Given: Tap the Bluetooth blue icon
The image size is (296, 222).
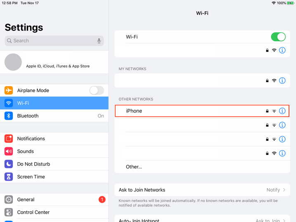Looking at the screenshot, I should coord(9,116).
